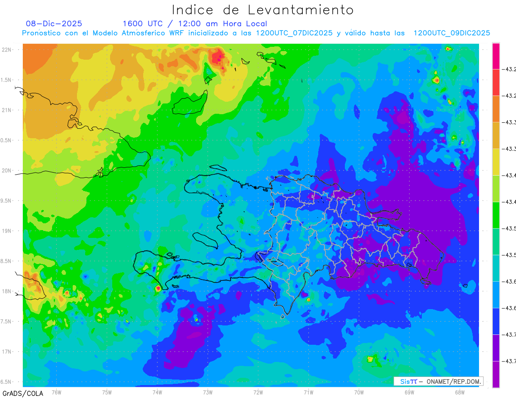Screen dimensions: 516x398
Task: Click the title "Indice de Levantamiento"
Action: pyautogui.click(x=263, y=10)
